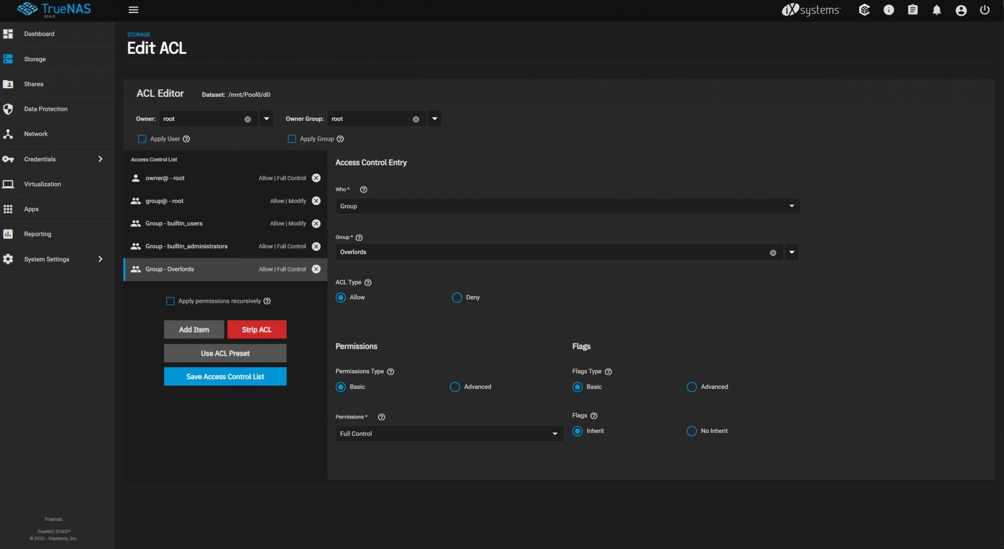Click help icon next to ACL Type

[368, 283]
